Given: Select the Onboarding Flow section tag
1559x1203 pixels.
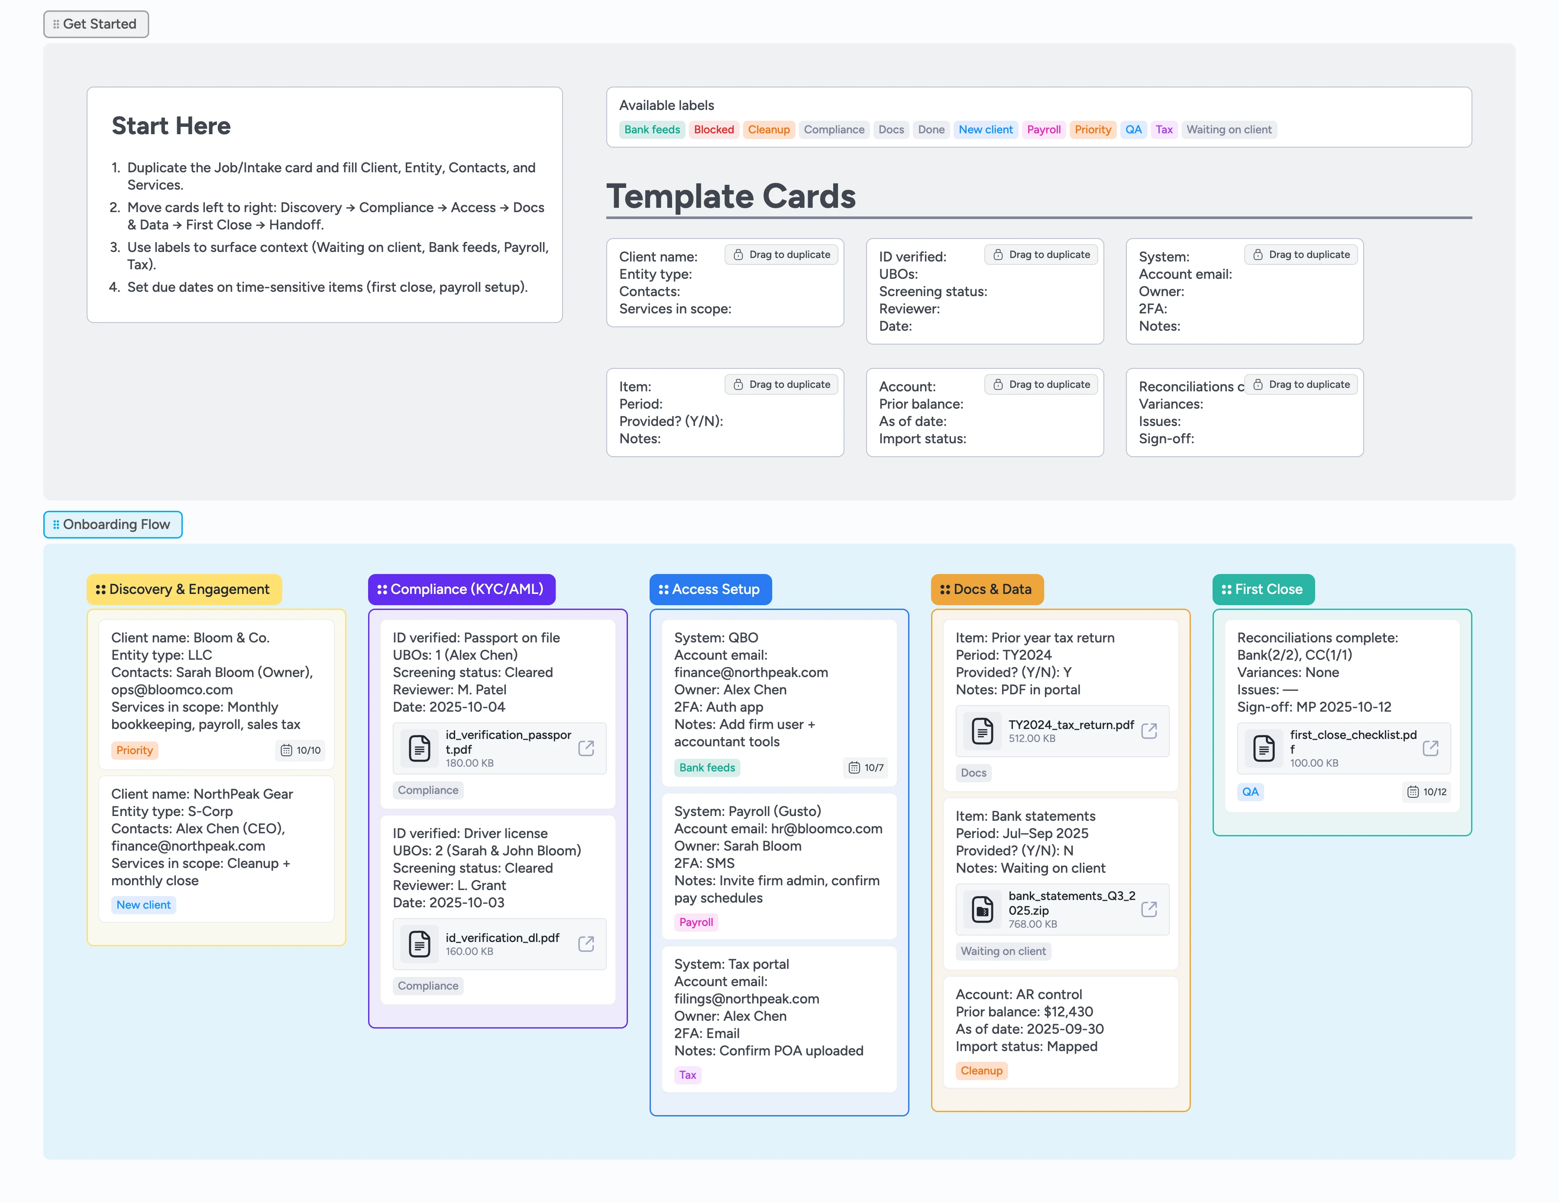Looking at the screenshot, I should [113, 524].
